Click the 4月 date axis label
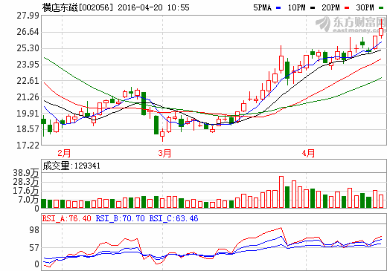The width and height of the screenshot is (387, 271). coord(308,153)
